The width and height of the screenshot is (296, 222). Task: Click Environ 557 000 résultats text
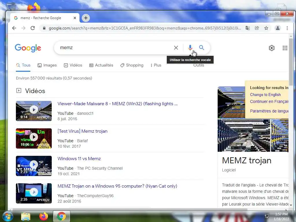[x=54, y=78]
